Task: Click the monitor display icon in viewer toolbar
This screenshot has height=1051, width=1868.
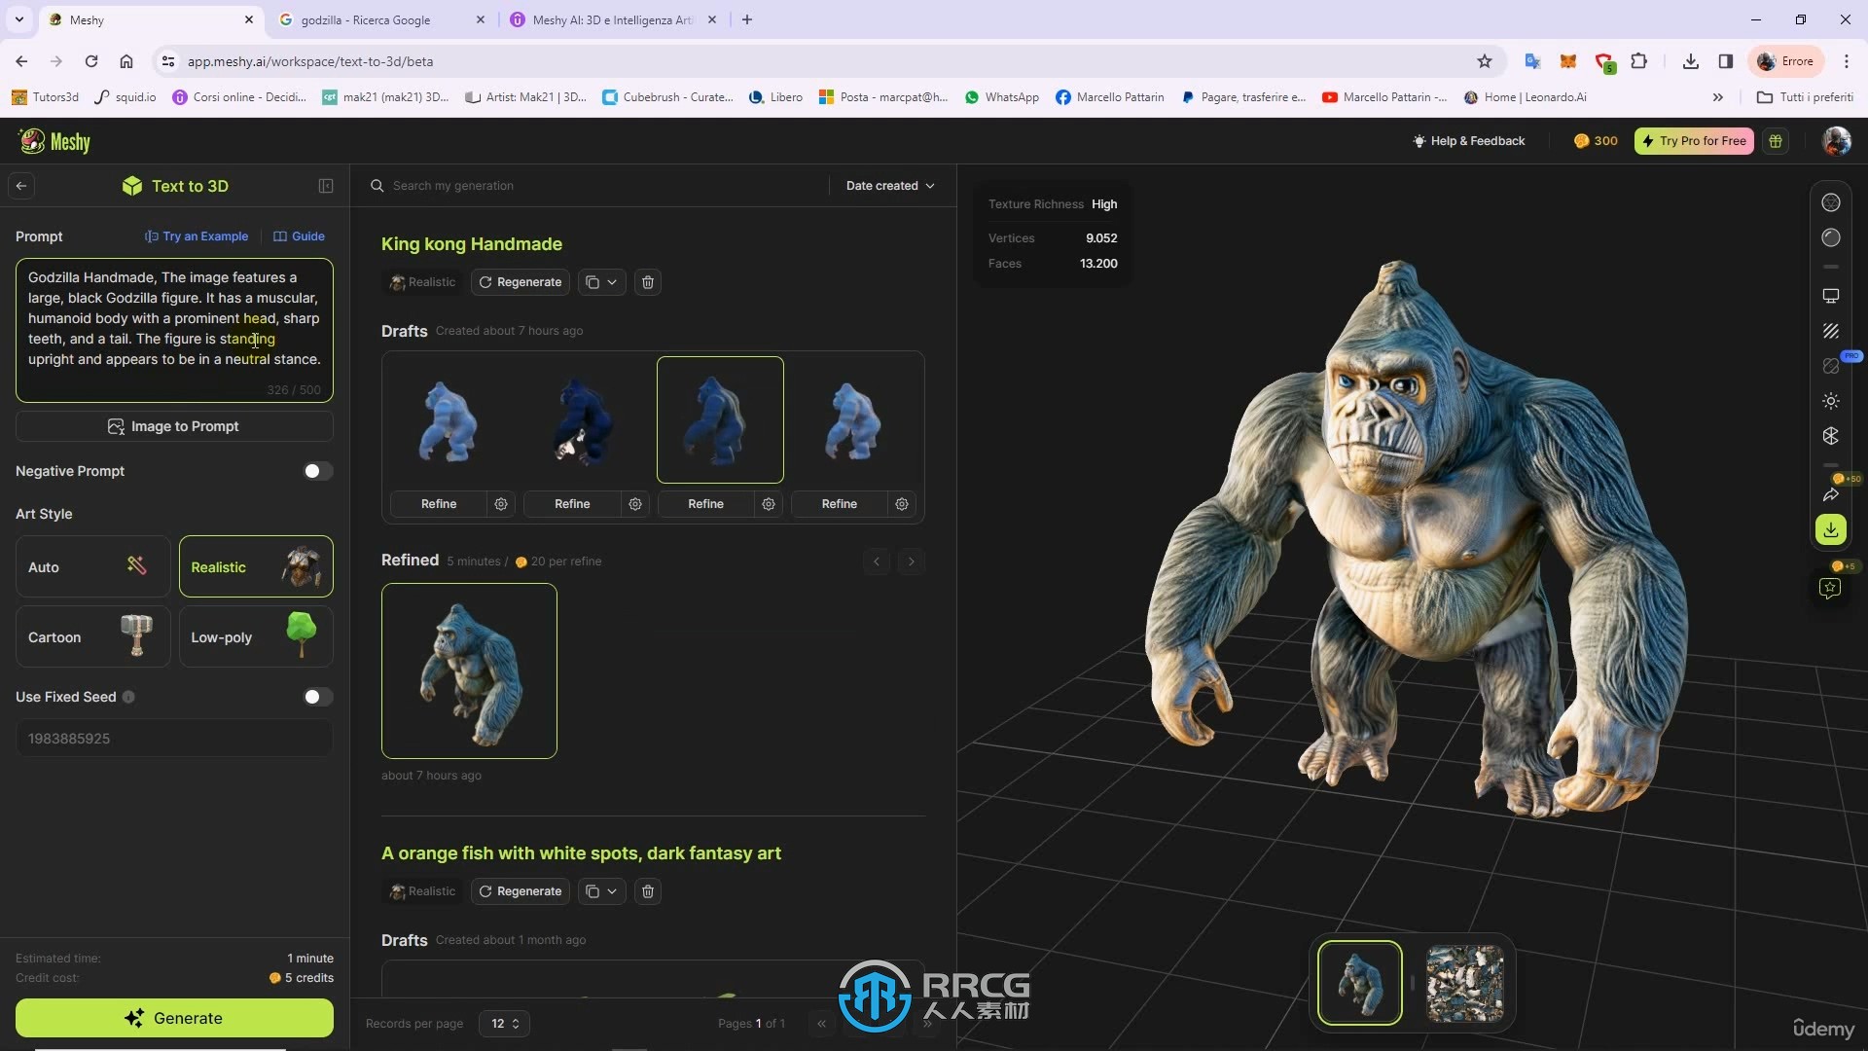Action: pos(1831,296)
